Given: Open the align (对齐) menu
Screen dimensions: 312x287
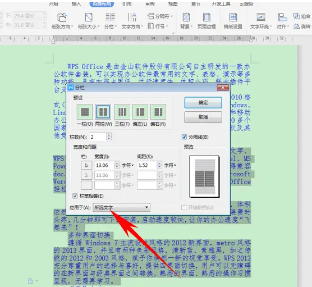Looking at the screenshot, I should click(283, 21).
